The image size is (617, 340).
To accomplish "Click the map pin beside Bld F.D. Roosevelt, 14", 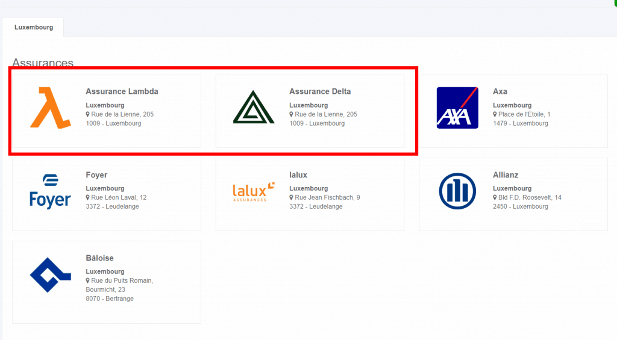I will 495,197.
